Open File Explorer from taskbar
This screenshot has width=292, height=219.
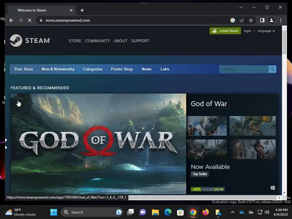(x=155, y=212)
